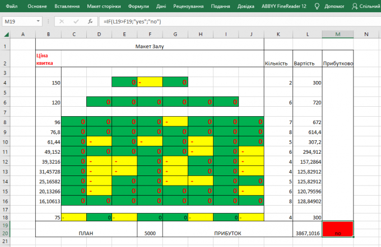Click the cost cell 157,2864
The image size is (381, 247).
308,161
